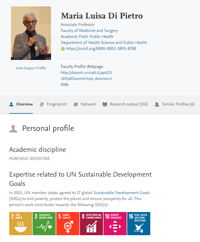Click the Decent Work and Economic Growth icon
This screenshot has width=200, height=242.
(x=91, y=223)
